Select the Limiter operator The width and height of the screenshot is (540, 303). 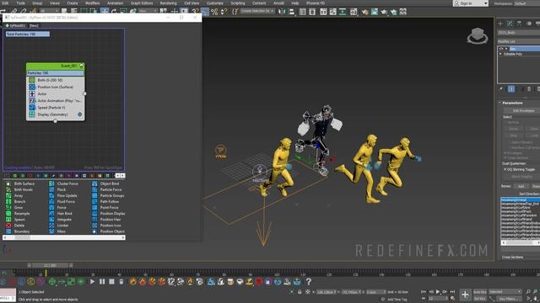[x=59, y=226]
